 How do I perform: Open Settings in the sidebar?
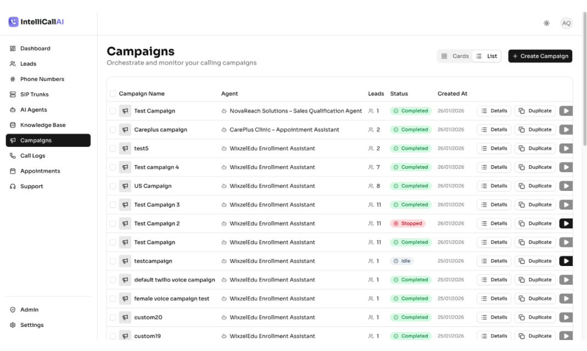[x=48, y=325]
